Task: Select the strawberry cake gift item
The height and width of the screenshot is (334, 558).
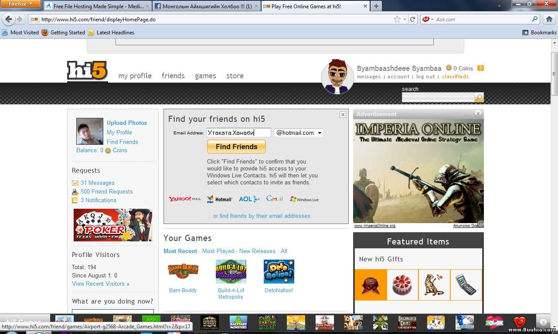Action: 402,285
